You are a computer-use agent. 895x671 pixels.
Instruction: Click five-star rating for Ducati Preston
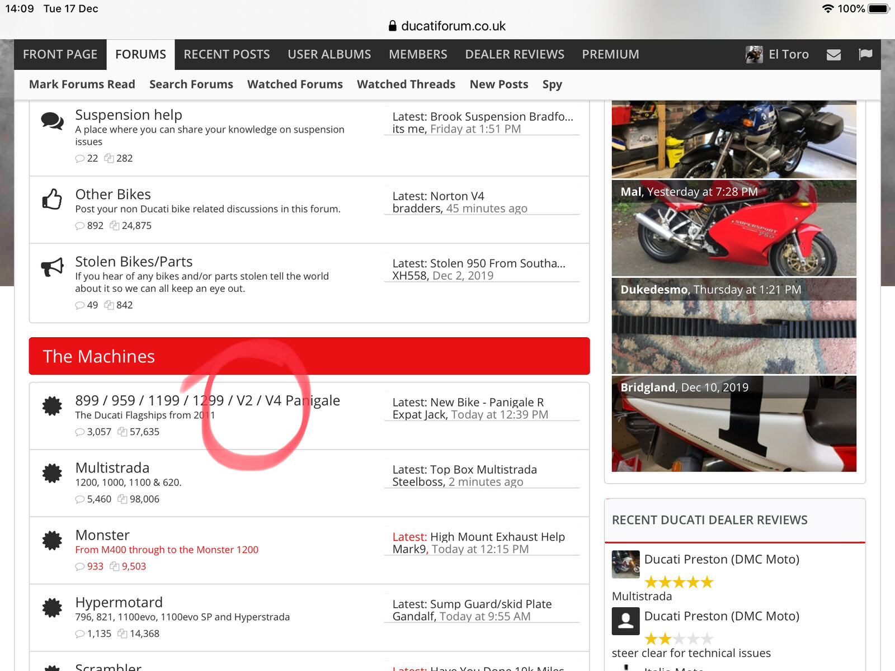tap(679, 582)
